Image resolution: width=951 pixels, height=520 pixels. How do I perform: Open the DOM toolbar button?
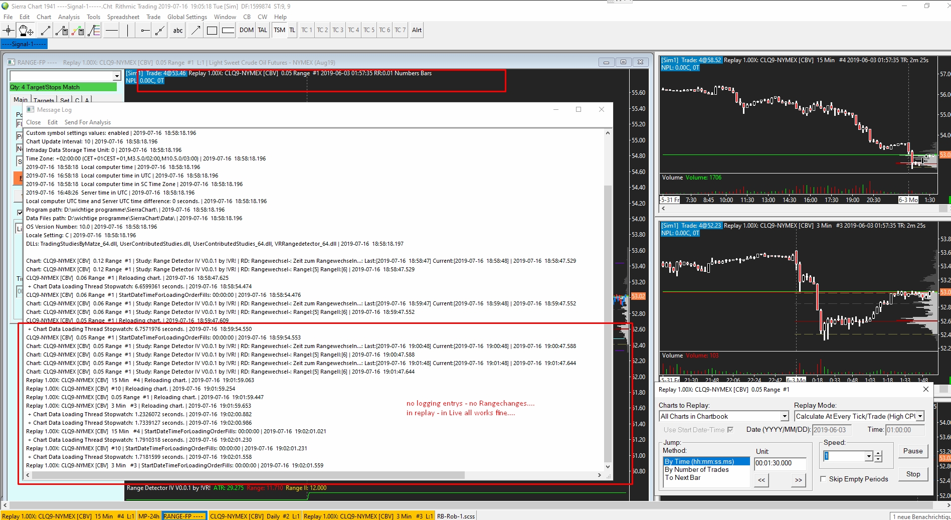click(246, 30)
